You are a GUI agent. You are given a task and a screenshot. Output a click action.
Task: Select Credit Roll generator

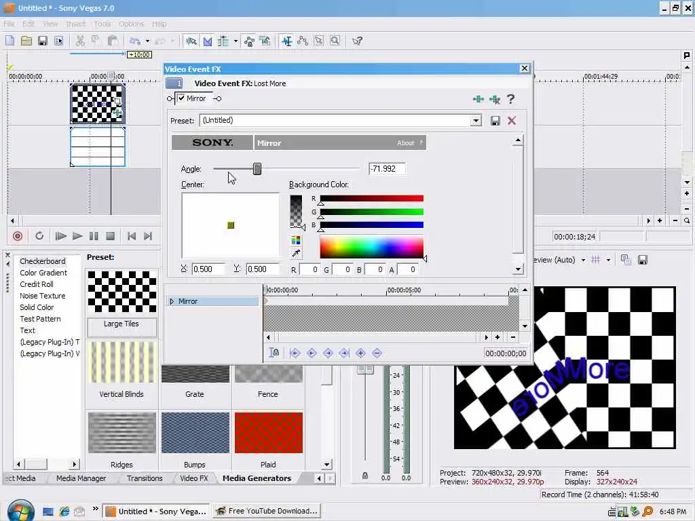click(x=37, y=284)
